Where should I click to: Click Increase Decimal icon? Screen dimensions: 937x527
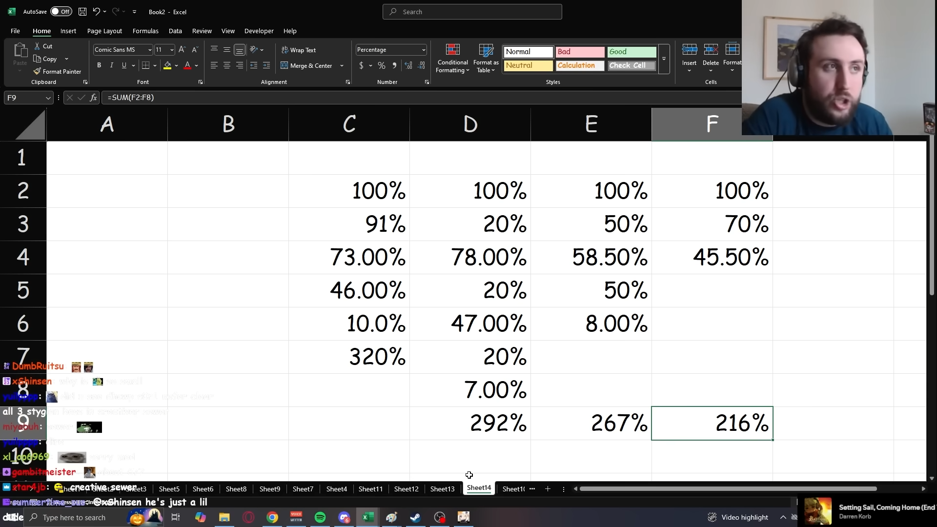(x=409, y=65)
